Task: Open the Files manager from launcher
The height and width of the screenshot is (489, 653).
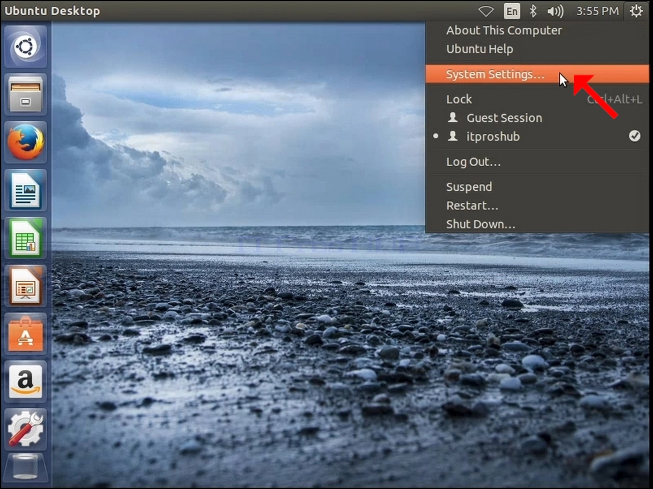Action: point(25,95)
